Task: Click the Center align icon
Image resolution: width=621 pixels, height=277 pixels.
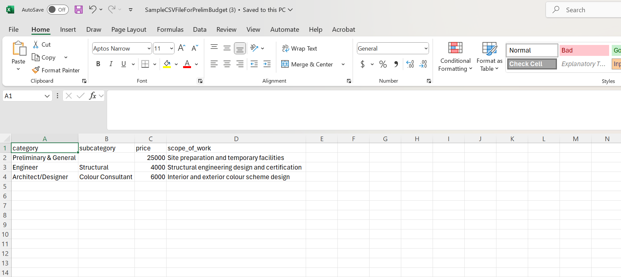Action: 227,64
